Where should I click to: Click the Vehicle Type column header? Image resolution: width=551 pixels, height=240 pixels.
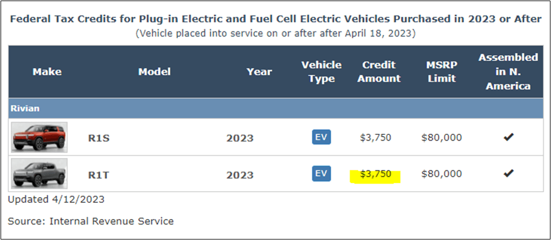321,72
